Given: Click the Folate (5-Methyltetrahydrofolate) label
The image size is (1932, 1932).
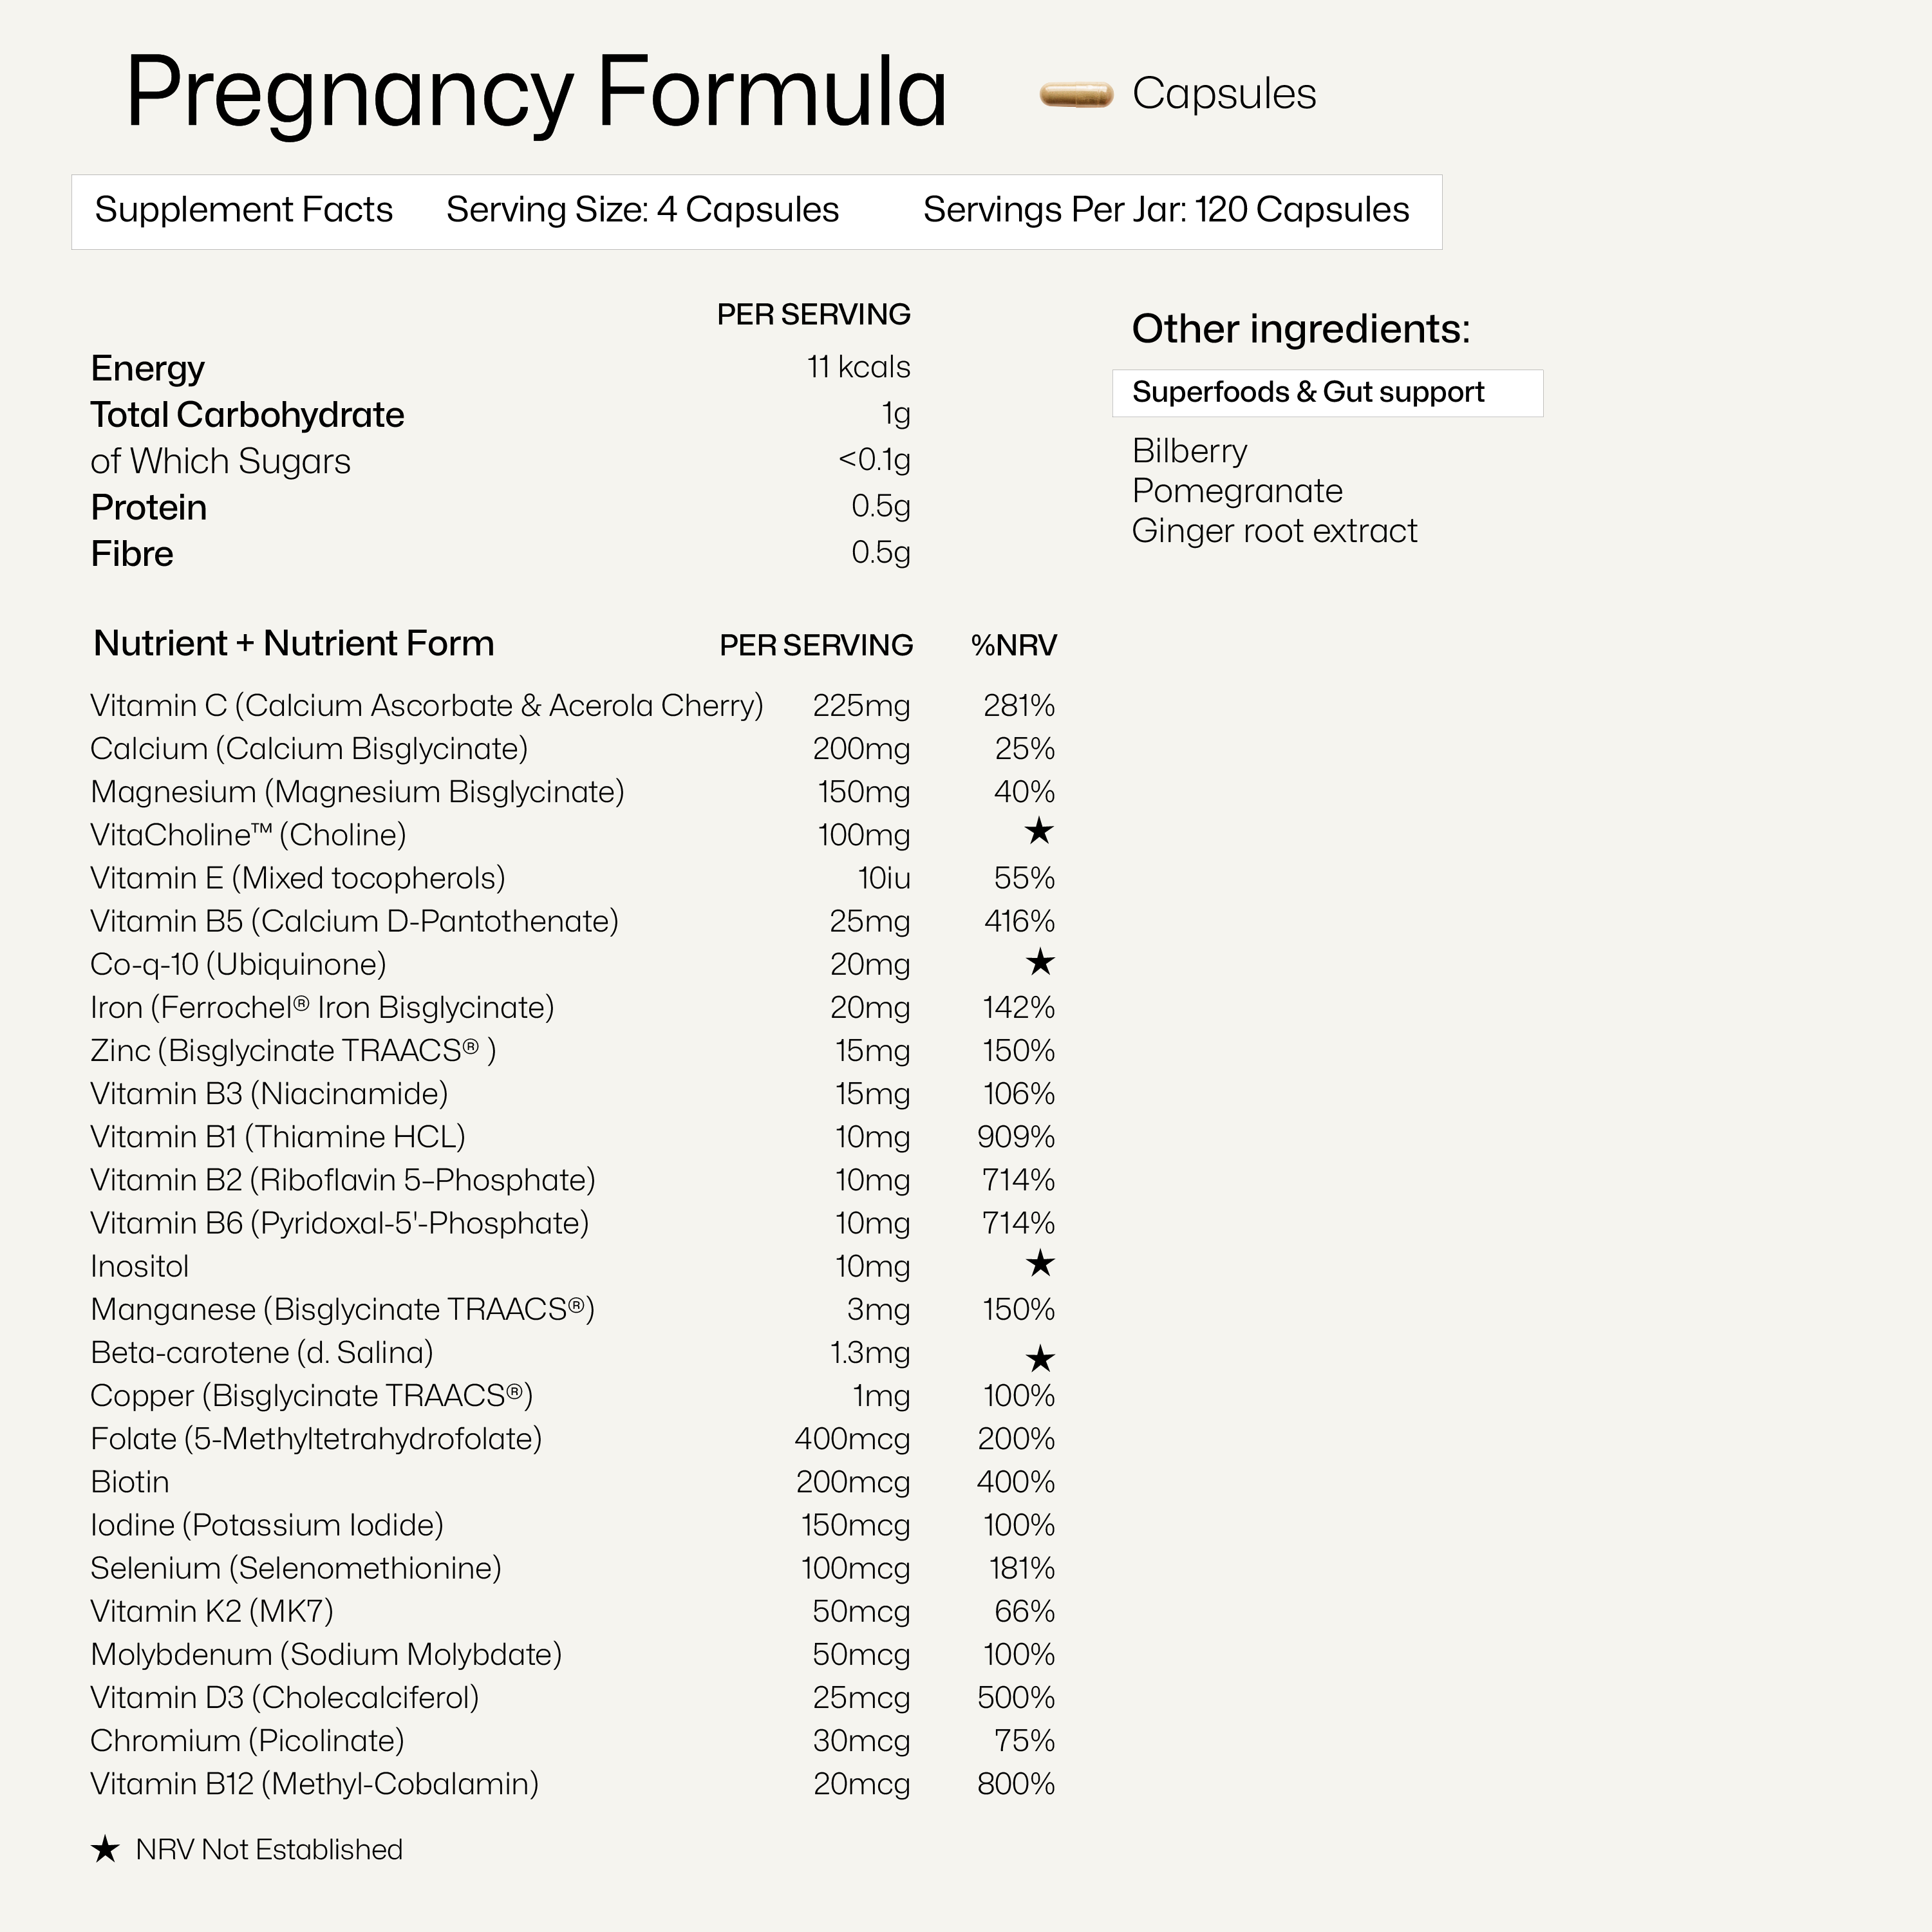Looking at the screenshot, I should (316, 1439).
